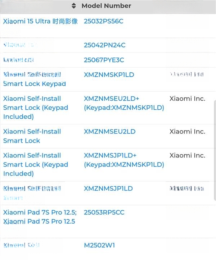Screen dimensions: 216x260
Task: Open model number 25042PN24C
Action: pyautogui.click(x=104, y=45)
